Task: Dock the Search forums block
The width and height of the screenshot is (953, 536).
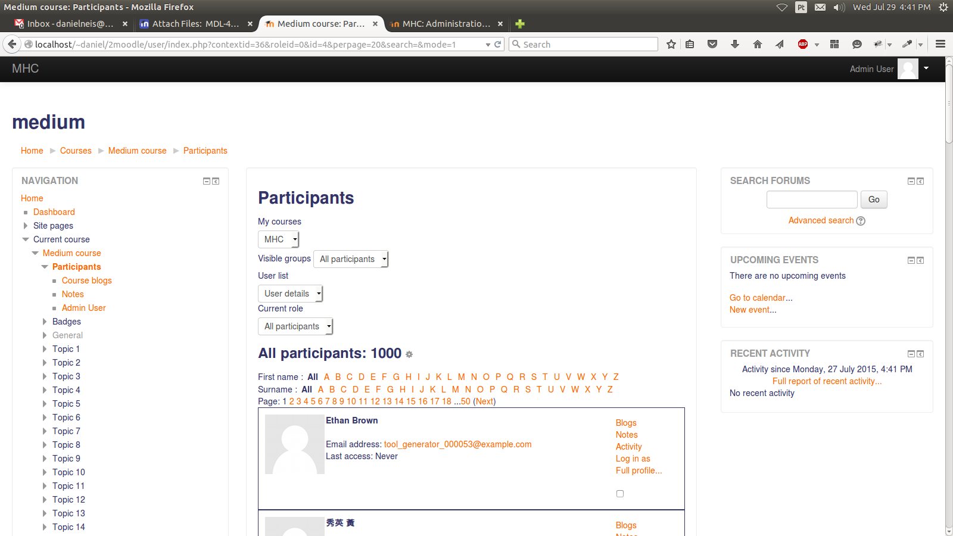Action: coord(920,181)
